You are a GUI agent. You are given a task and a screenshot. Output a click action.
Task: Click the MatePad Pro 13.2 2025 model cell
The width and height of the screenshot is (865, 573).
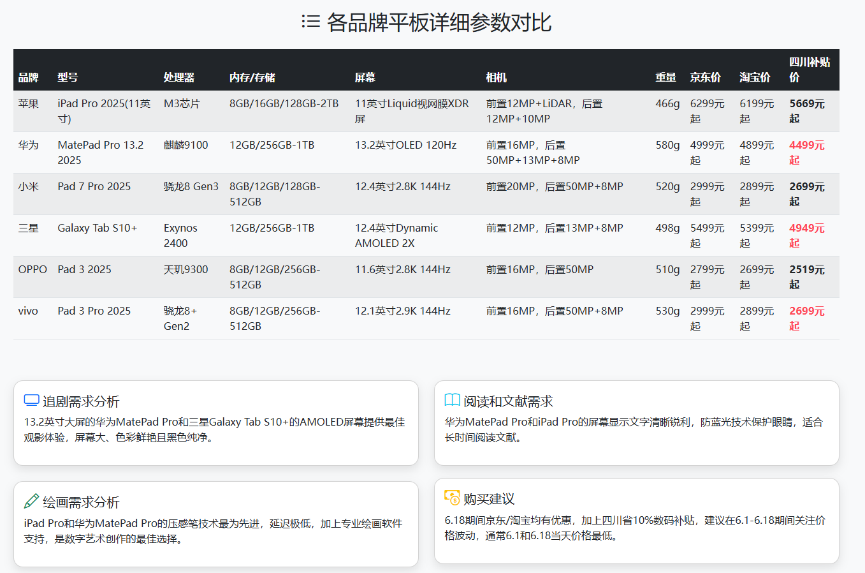[x=101, y=153]
